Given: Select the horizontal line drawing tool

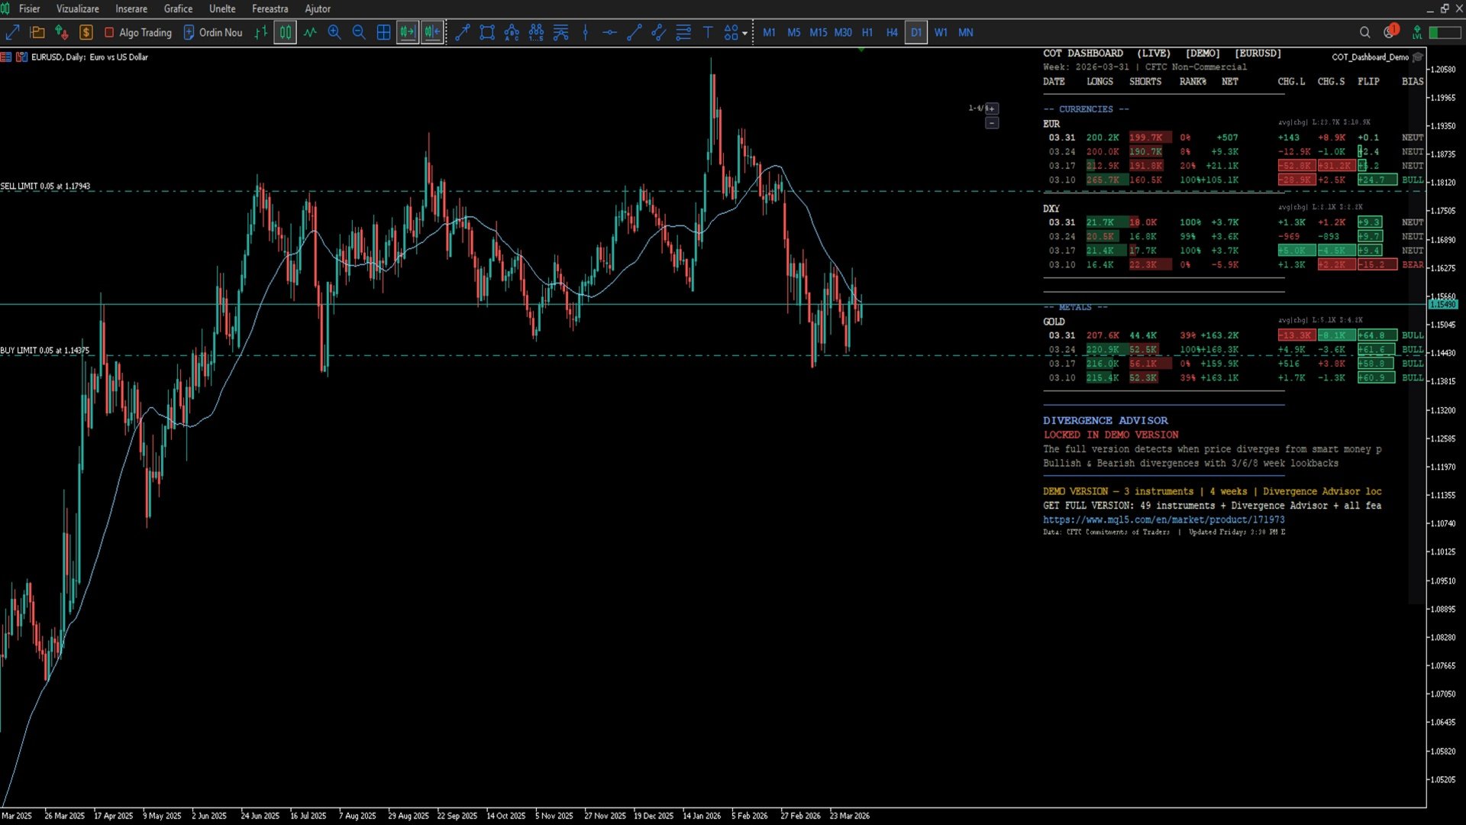Looking at the screenshot, I should [609, 32].
